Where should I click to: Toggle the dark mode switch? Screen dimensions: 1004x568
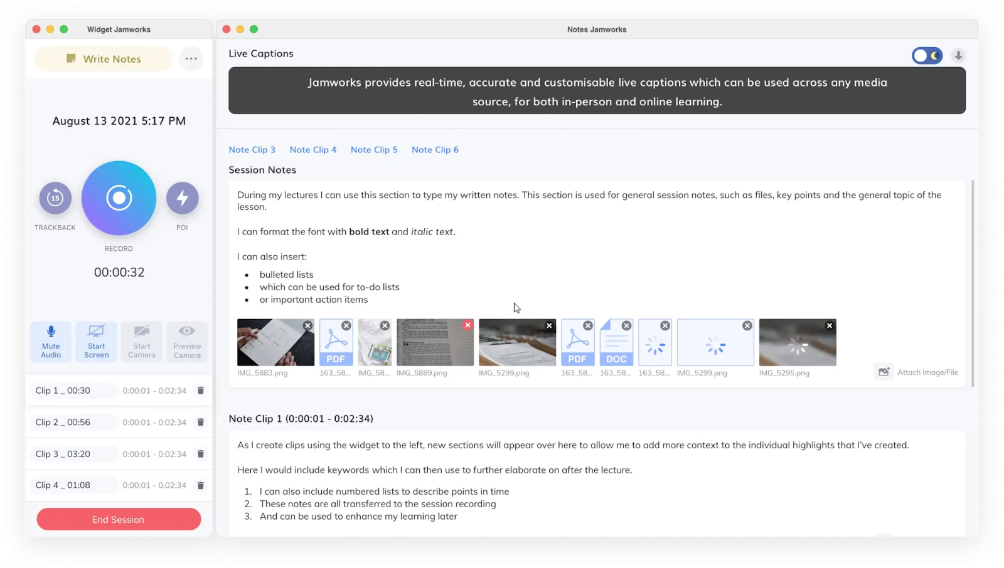pyautogui.click(x=927, y=56)
